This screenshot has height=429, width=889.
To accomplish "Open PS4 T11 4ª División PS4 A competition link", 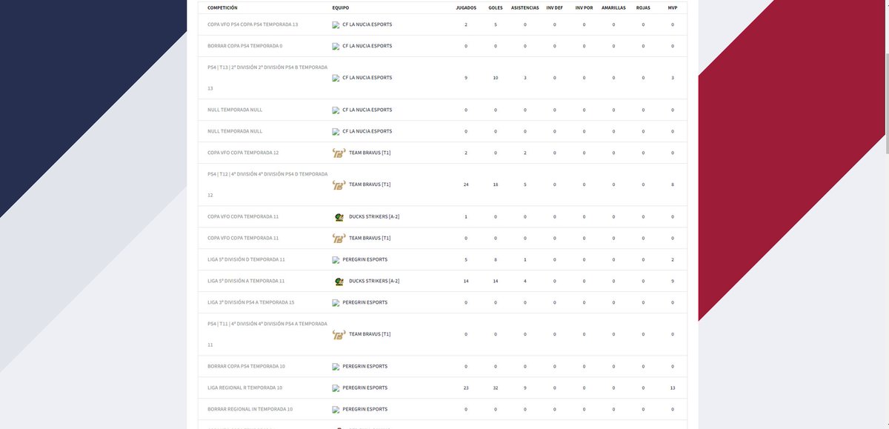I will point(267,334).
